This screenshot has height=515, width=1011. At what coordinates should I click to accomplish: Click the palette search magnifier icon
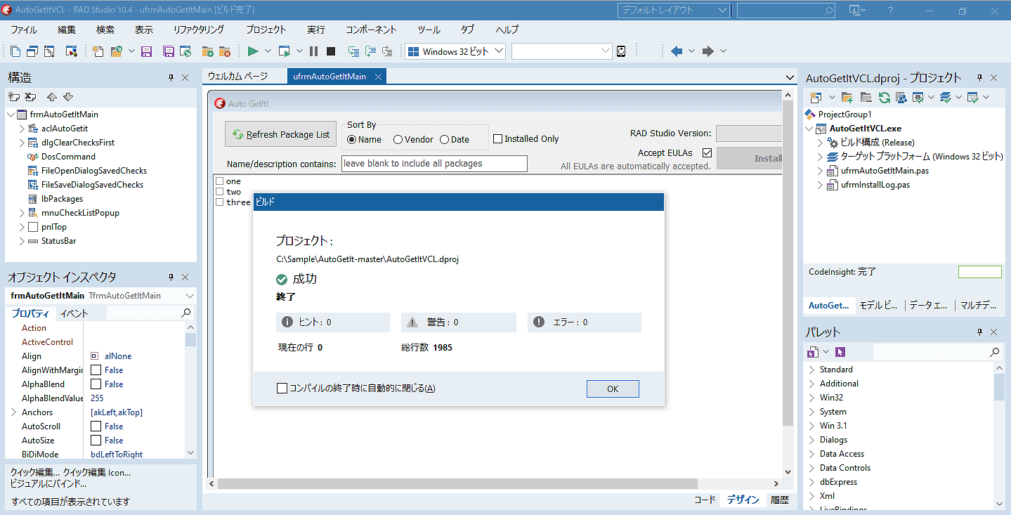pos(994,352)
